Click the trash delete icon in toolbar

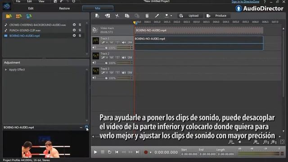[147, 16]
